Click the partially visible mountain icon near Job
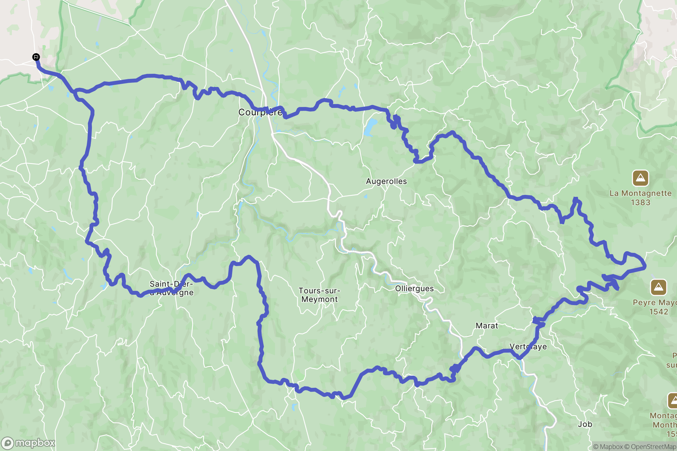Screen dimensions: 677x451 point(673,401)
